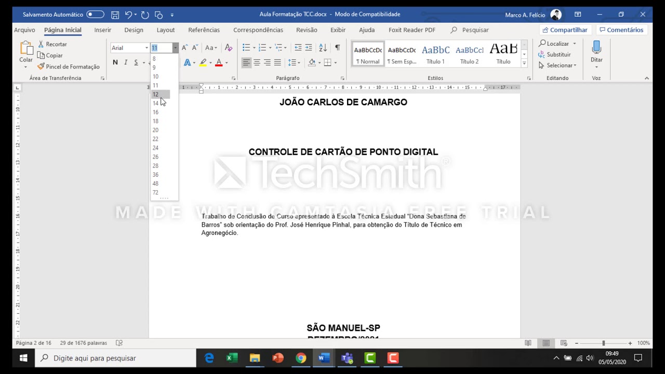
Task: Click the increase indent icon
Action: [309, 48]
